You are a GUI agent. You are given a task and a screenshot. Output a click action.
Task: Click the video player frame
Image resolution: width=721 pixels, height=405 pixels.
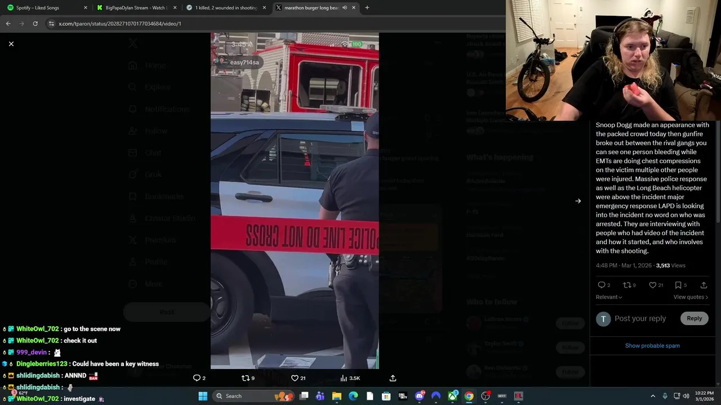pyautogui.click(x=295, y=201)
